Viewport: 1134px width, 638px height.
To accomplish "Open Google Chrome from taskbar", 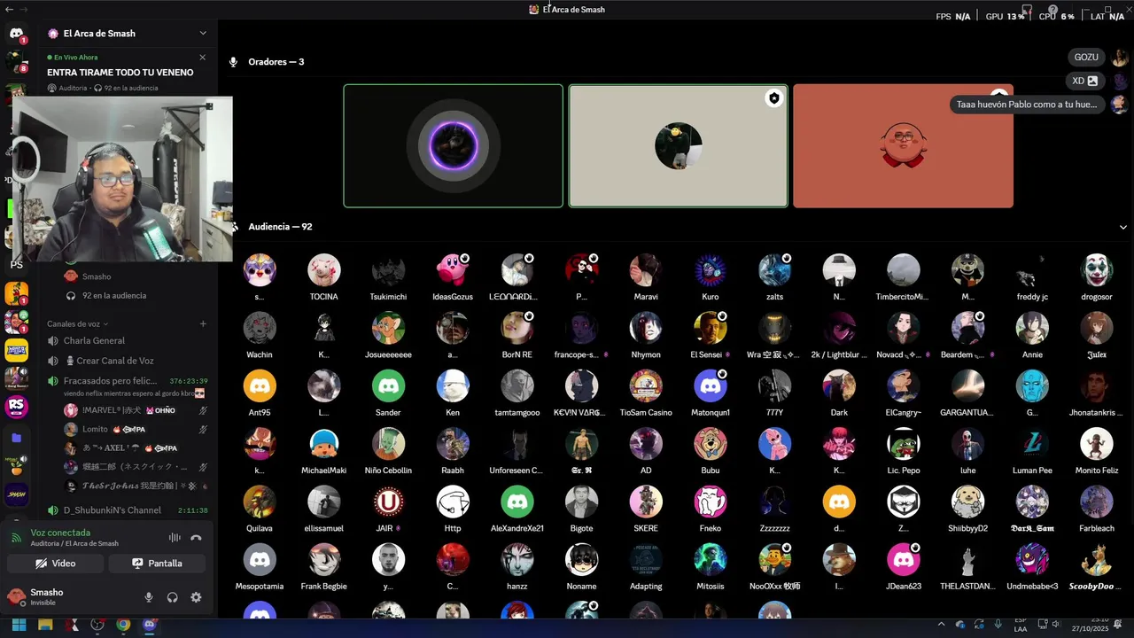I will [x=123, y=625].
